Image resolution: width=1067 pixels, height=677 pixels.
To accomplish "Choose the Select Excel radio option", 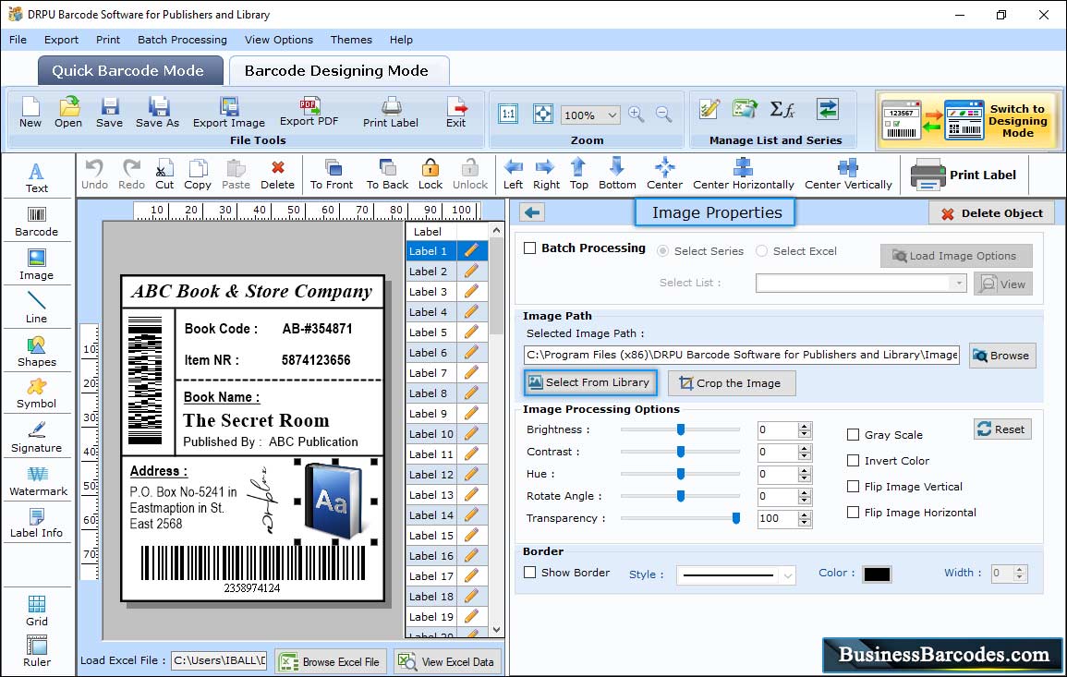I will coord(761,251).
